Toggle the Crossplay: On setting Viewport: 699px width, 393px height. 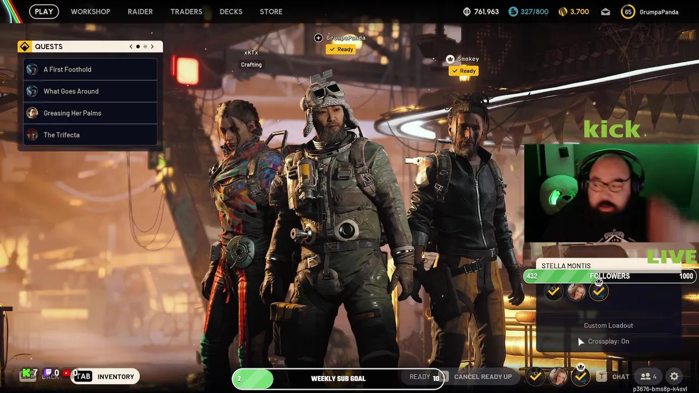pos(608,341)
